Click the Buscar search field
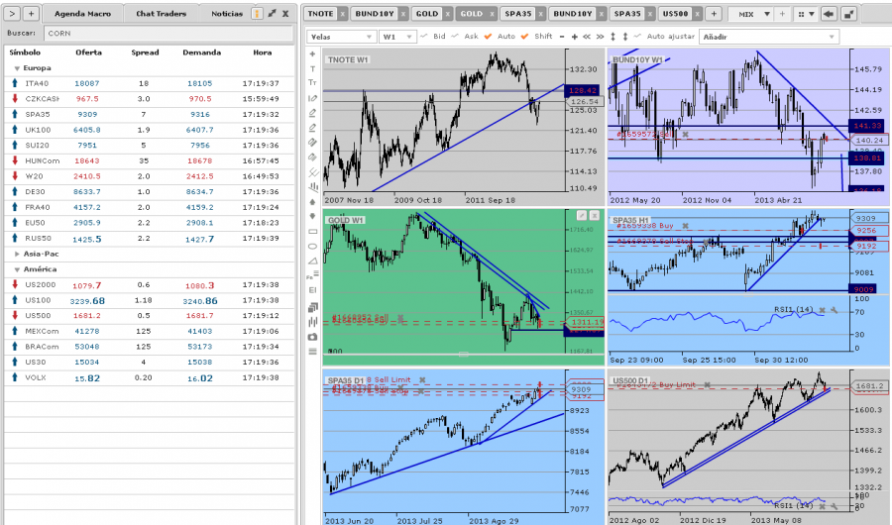Viewport: 892px width, 525px height. (167, 33)
